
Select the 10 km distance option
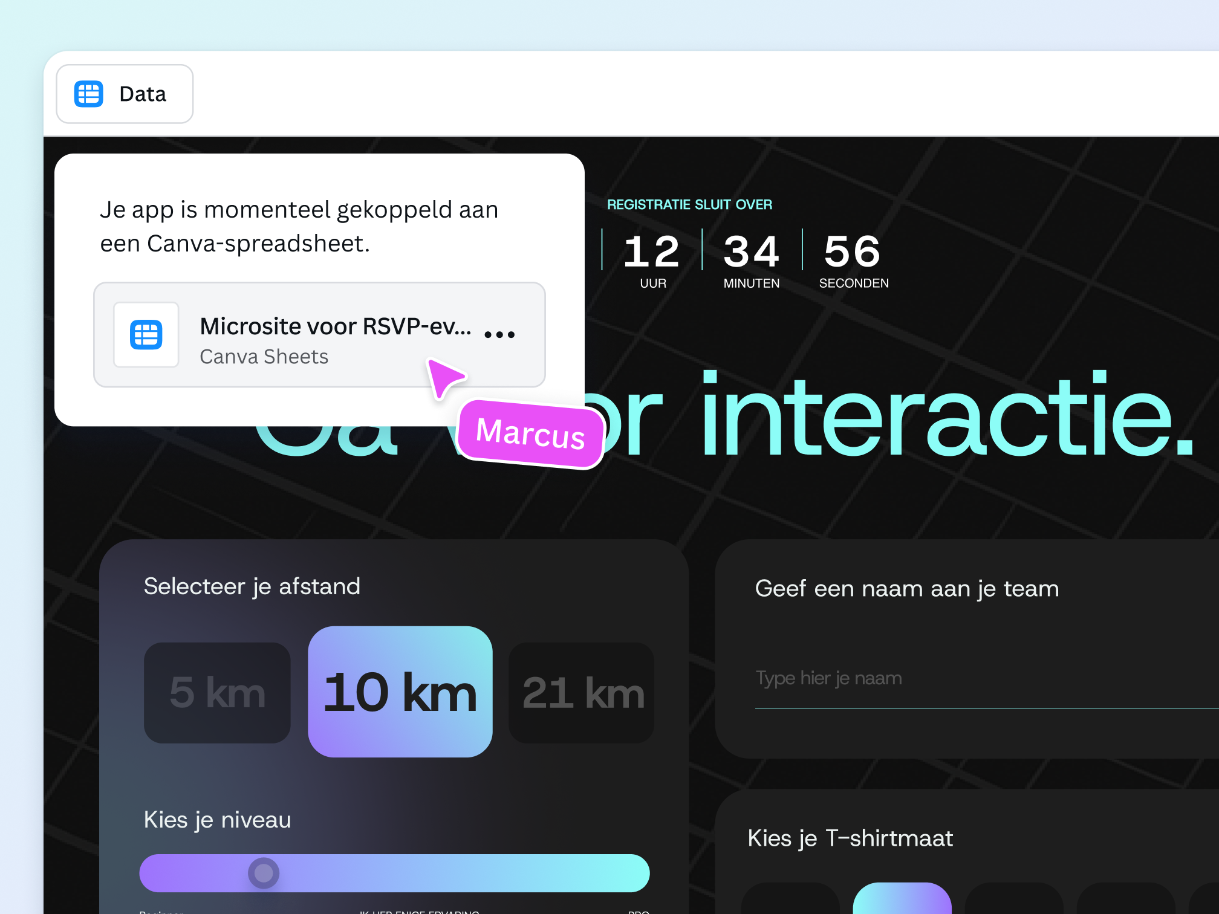[400, 692]
